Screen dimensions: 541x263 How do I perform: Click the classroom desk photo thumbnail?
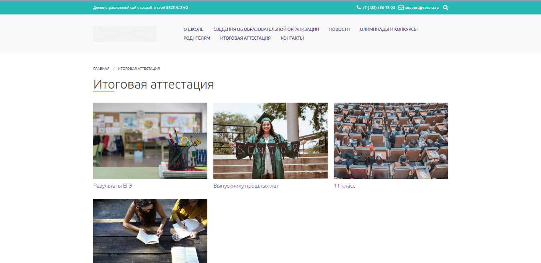[x=150, y=140]
